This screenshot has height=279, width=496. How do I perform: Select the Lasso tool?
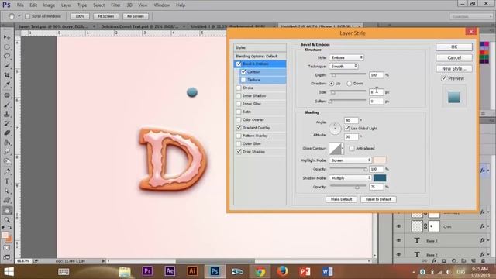point(7,56)
